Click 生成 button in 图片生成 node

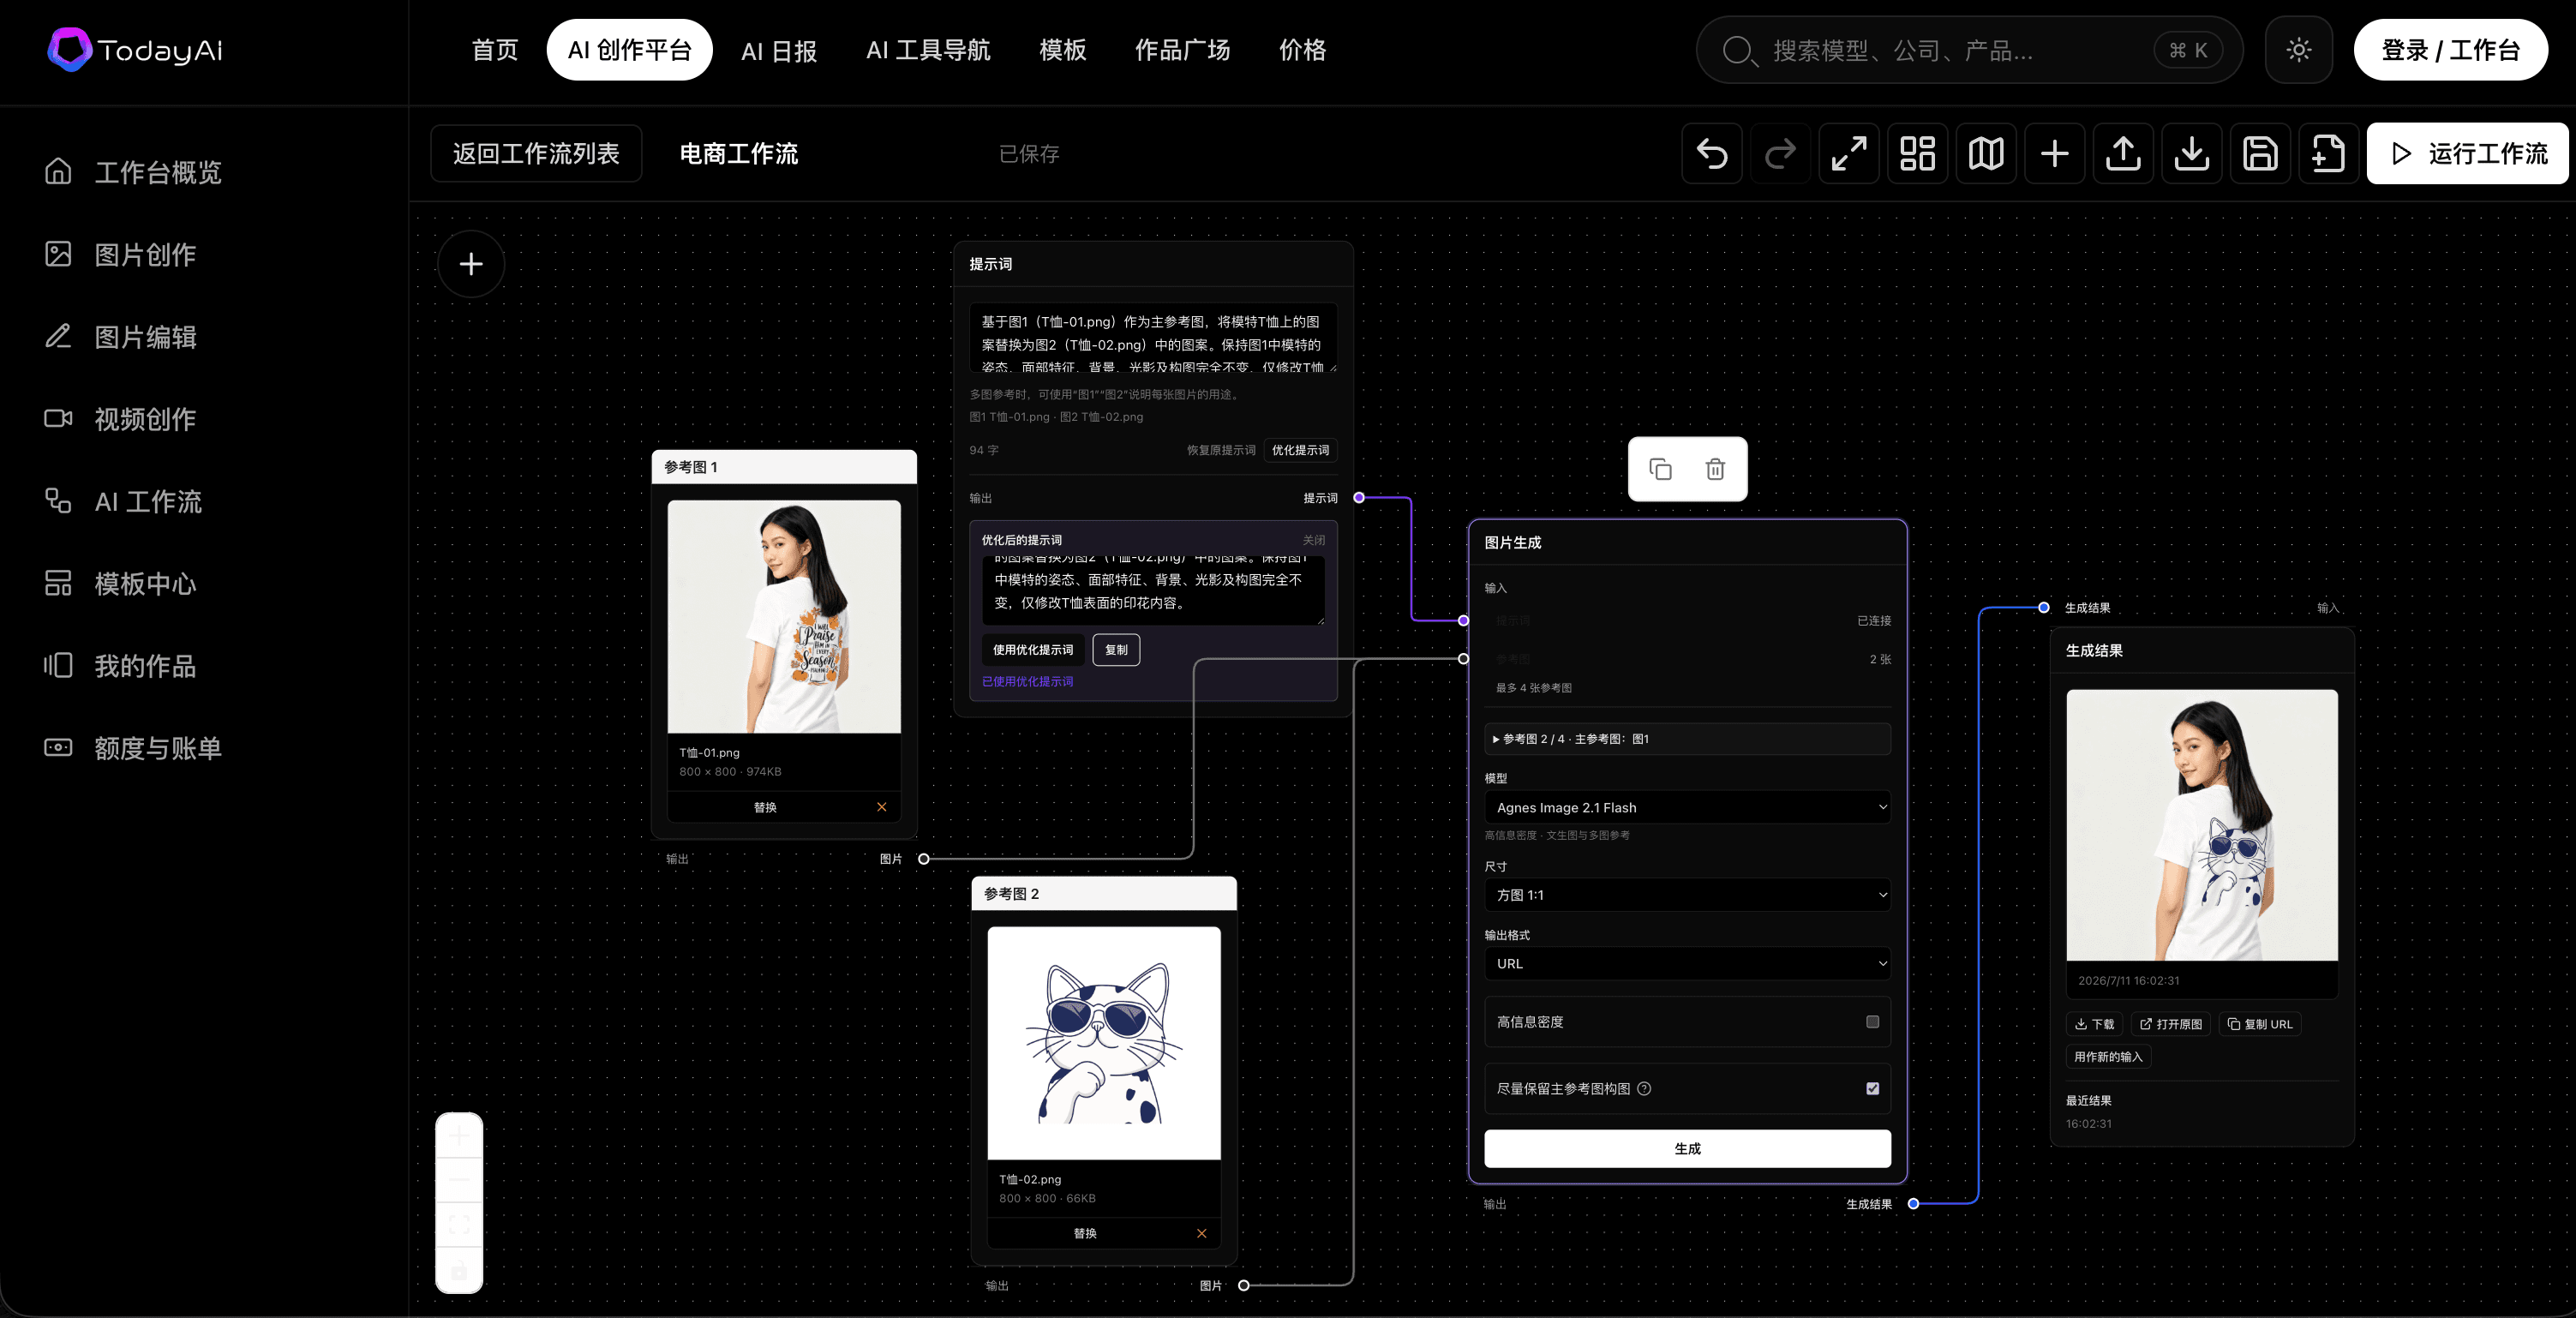pyautogui.click(x=1687, y=1148)
